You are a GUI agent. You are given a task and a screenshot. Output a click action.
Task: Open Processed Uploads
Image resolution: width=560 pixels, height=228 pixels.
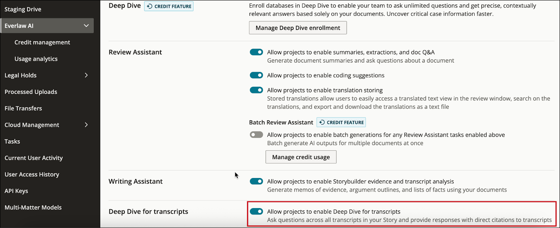tap(30, 92)
